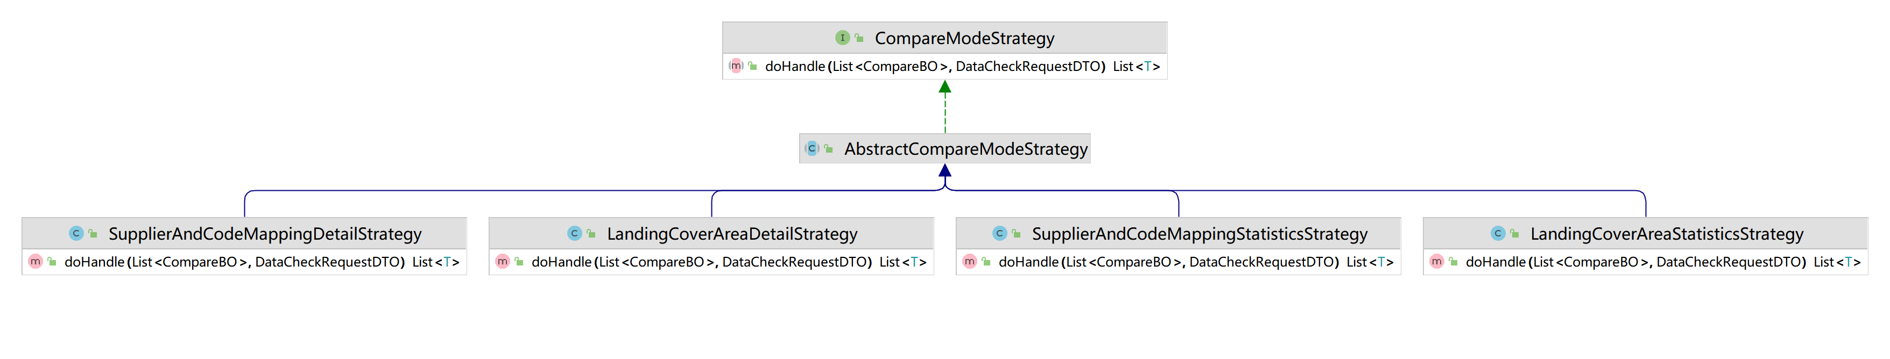The width and height of the screenshot is (1890, 359).
Task: Click the class icon of SupplierAndCodeMappingDetailStrategy
Action: coord(76,234)
